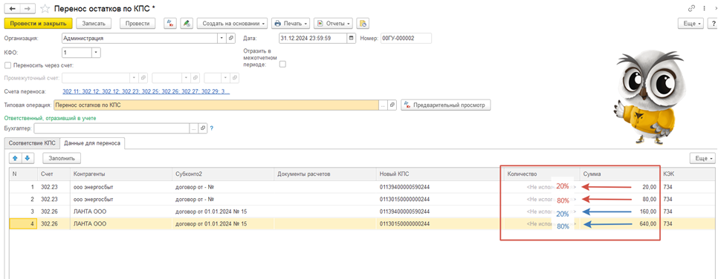Click the Контрагенты column header
The height and width of the screenshot is (279, 724).
(120, 174)
